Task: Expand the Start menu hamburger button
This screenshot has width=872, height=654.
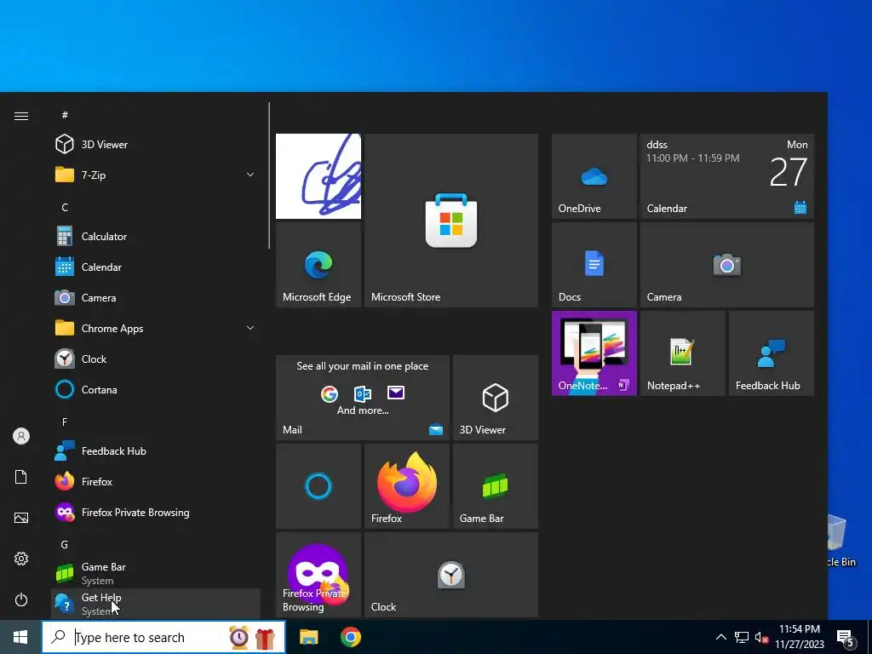Action: (21, 116)
